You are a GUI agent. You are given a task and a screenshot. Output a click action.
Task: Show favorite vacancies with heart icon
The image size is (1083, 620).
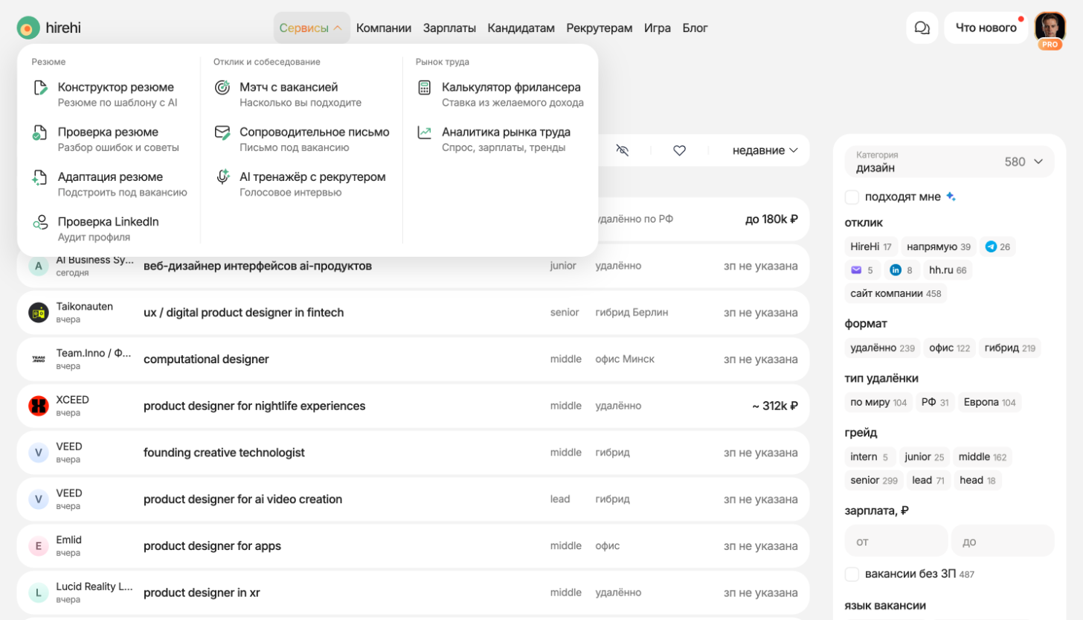[679, 150]
